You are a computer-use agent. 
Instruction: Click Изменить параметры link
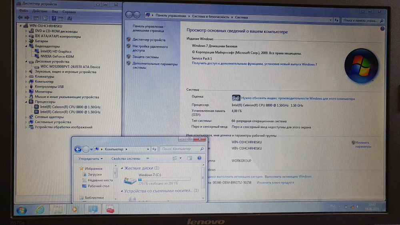[363, 145]
